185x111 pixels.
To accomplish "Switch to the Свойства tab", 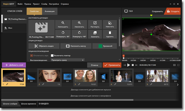I will coord(34,11).
